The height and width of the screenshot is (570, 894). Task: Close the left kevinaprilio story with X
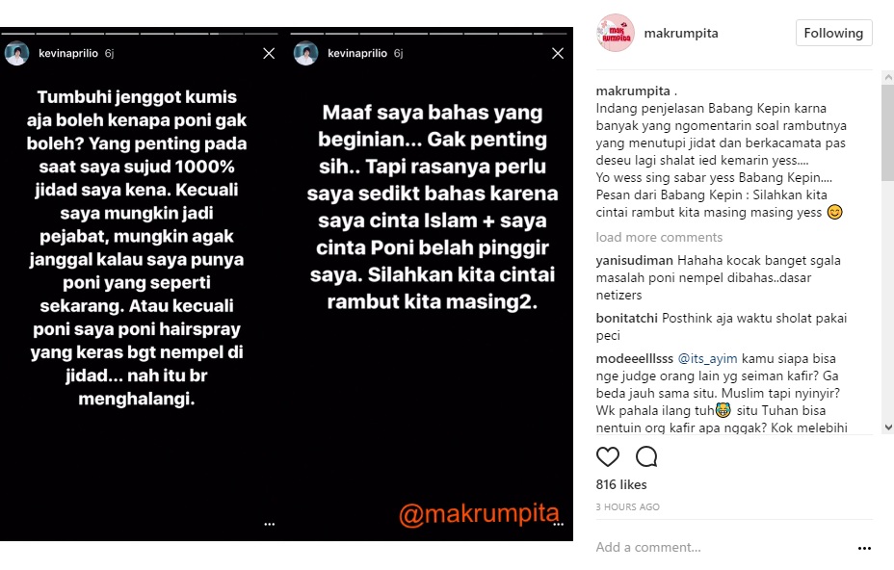pyautogui.click(x=269, y=53)
